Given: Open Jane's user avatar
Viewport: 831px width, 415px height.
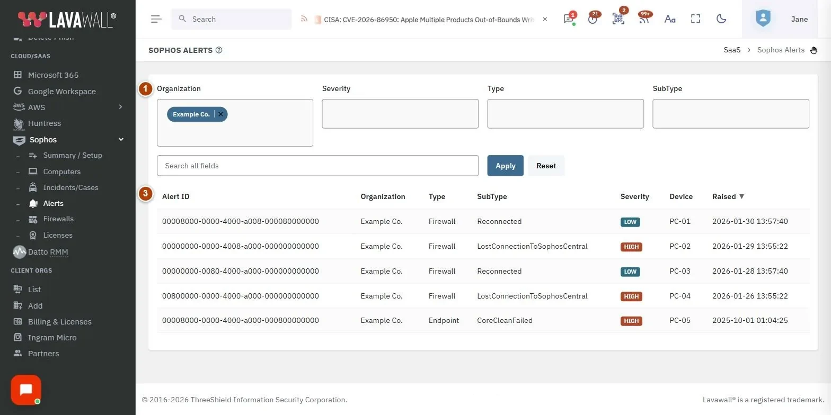Looking at the screenshot, I should click(x=763, y=19).
